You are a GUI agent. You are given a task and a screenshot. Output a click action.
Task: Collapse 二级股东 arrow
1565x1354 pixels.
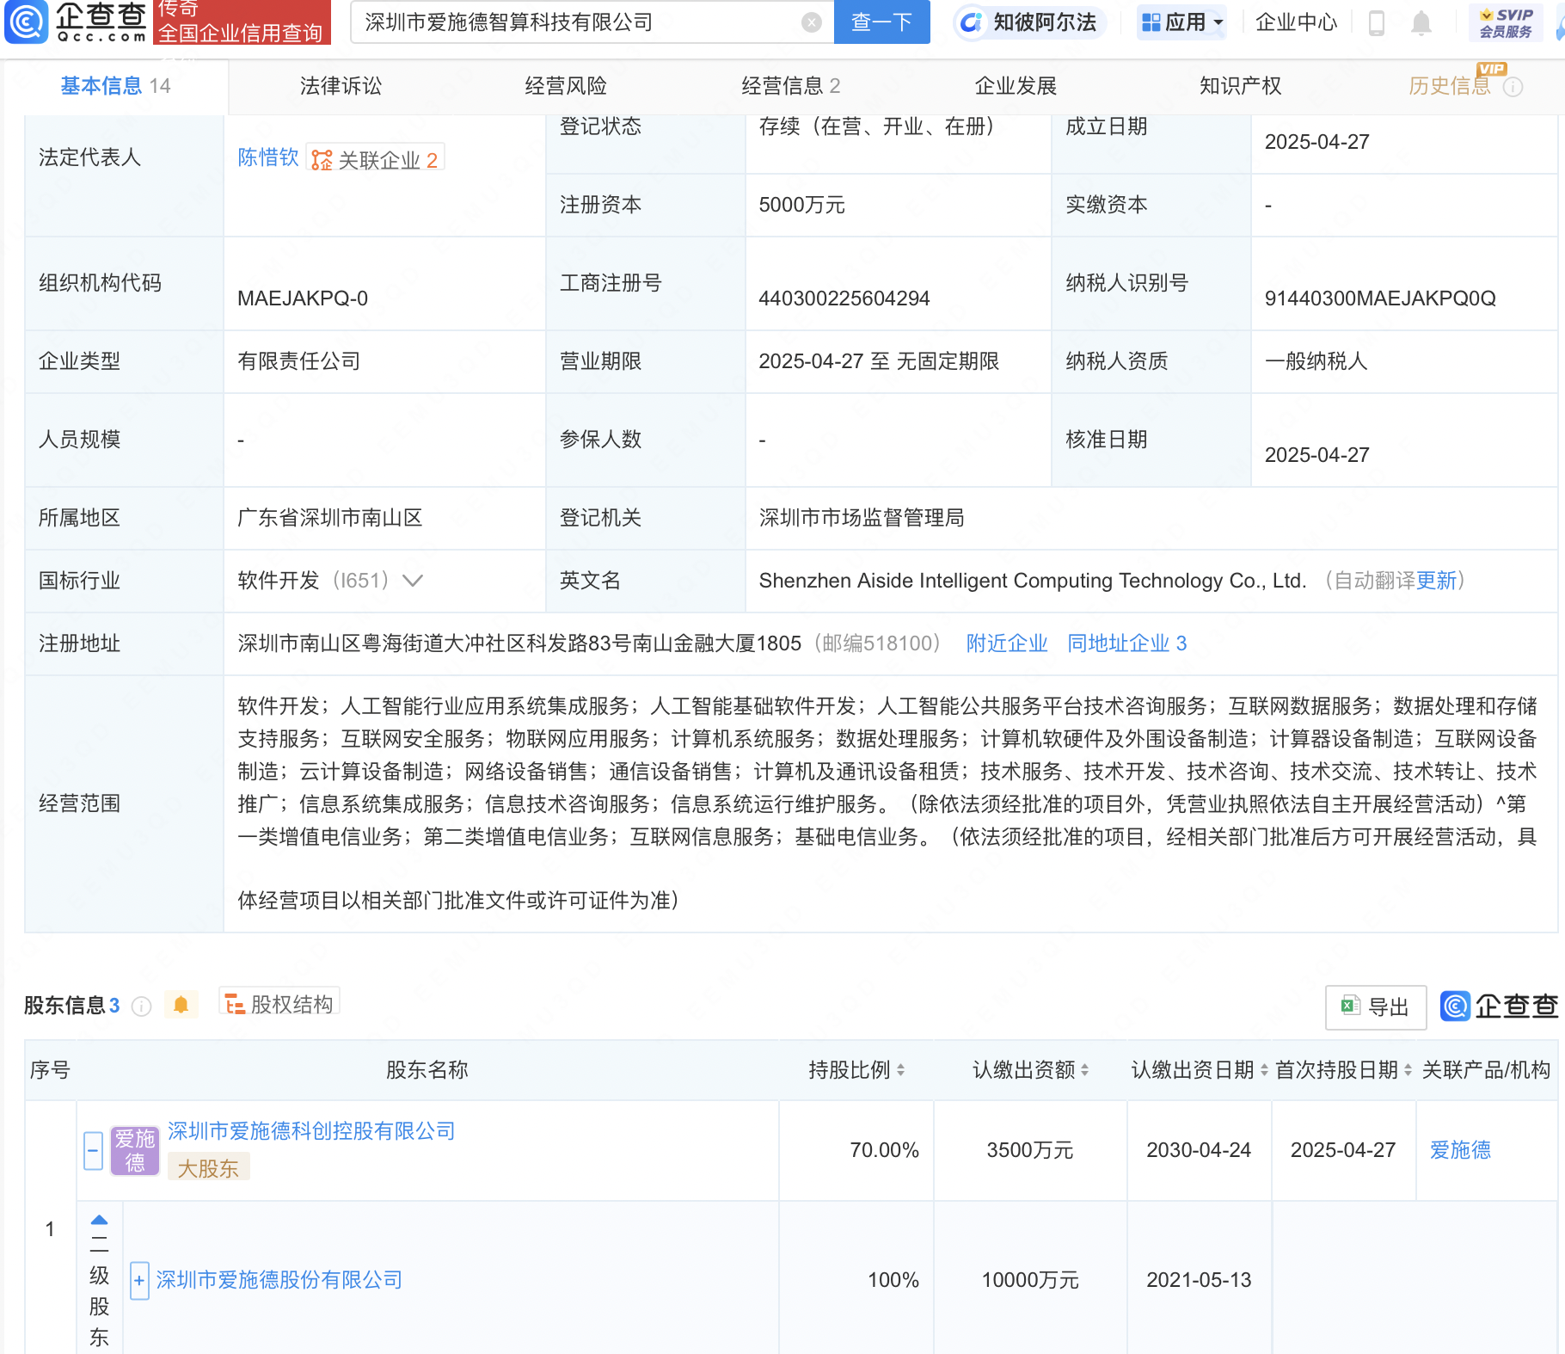tap(99, 1220)
